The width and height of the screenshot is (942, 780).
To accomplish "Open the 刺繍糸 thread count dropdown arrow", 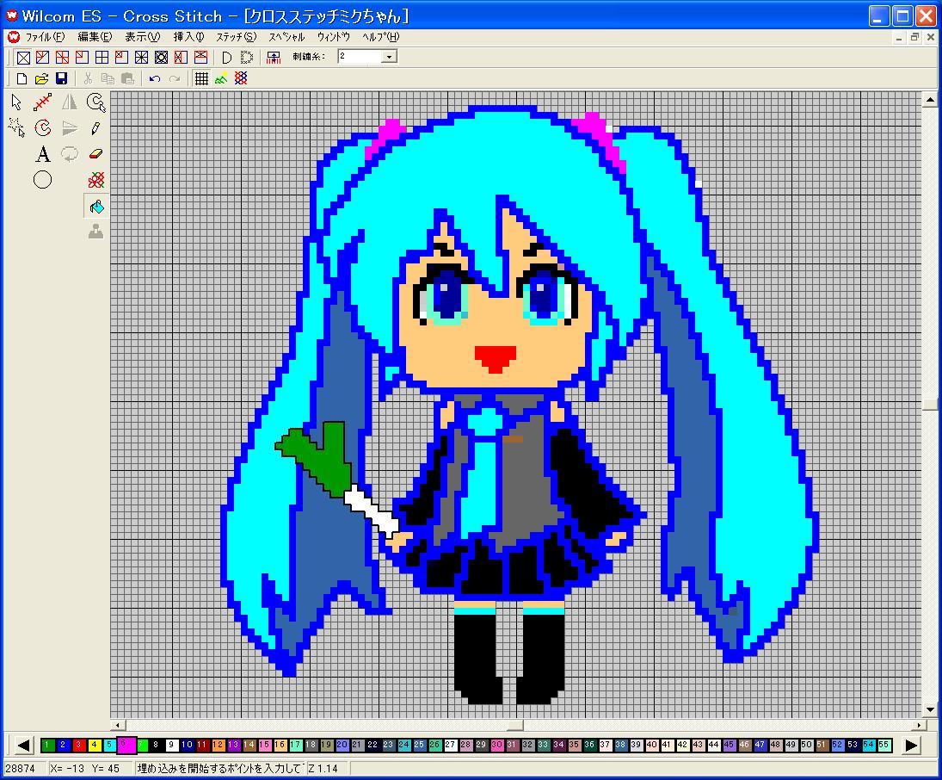I will [x=390, y=57].
